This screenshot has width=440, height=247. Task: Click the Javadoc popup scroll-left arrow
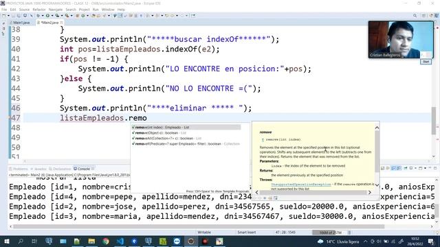click(x=256, y=192)
